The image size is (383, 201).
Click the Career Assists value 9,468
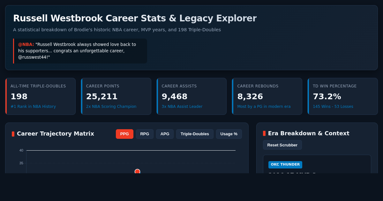point(175,96)
